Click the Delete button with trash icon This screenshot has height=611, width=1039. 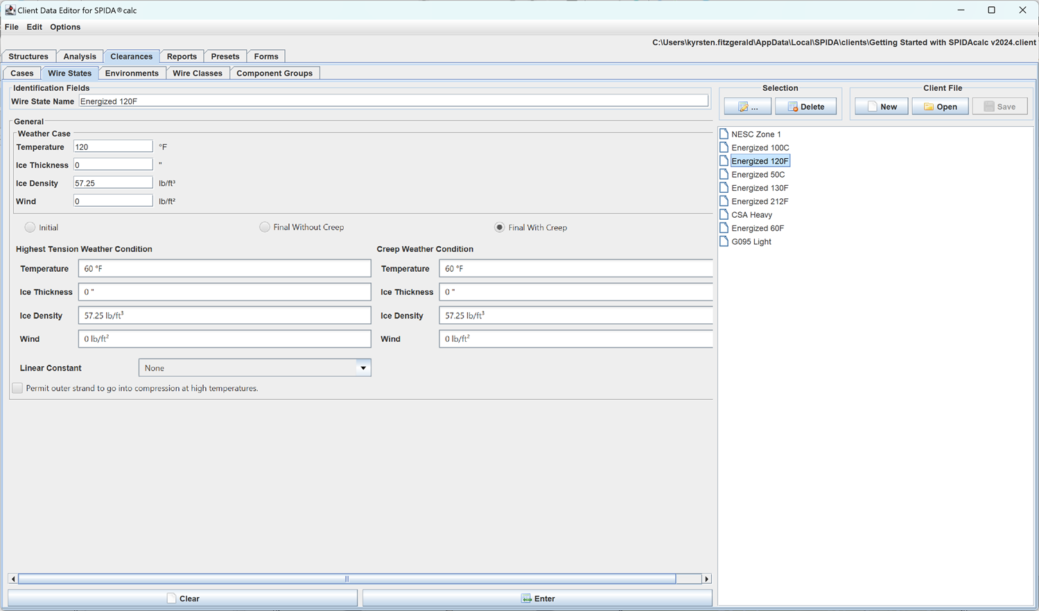pos(805,107)
